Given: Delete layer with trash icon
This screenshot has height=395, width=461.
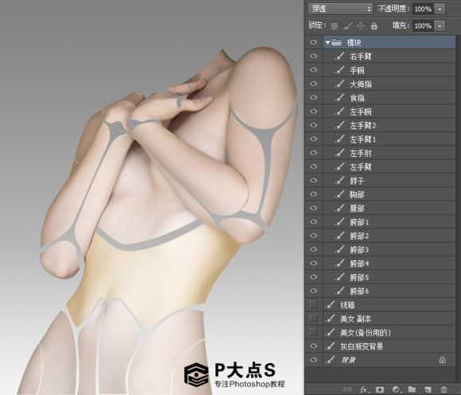Looking at the screenshot, I should pos(444,389).
